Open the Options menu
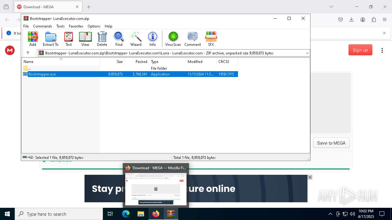 coord(94,26)
